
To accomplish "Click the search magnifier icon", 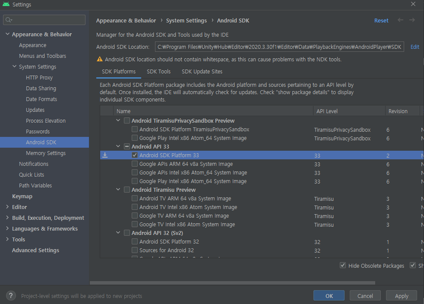I will (x=9, y=20).
